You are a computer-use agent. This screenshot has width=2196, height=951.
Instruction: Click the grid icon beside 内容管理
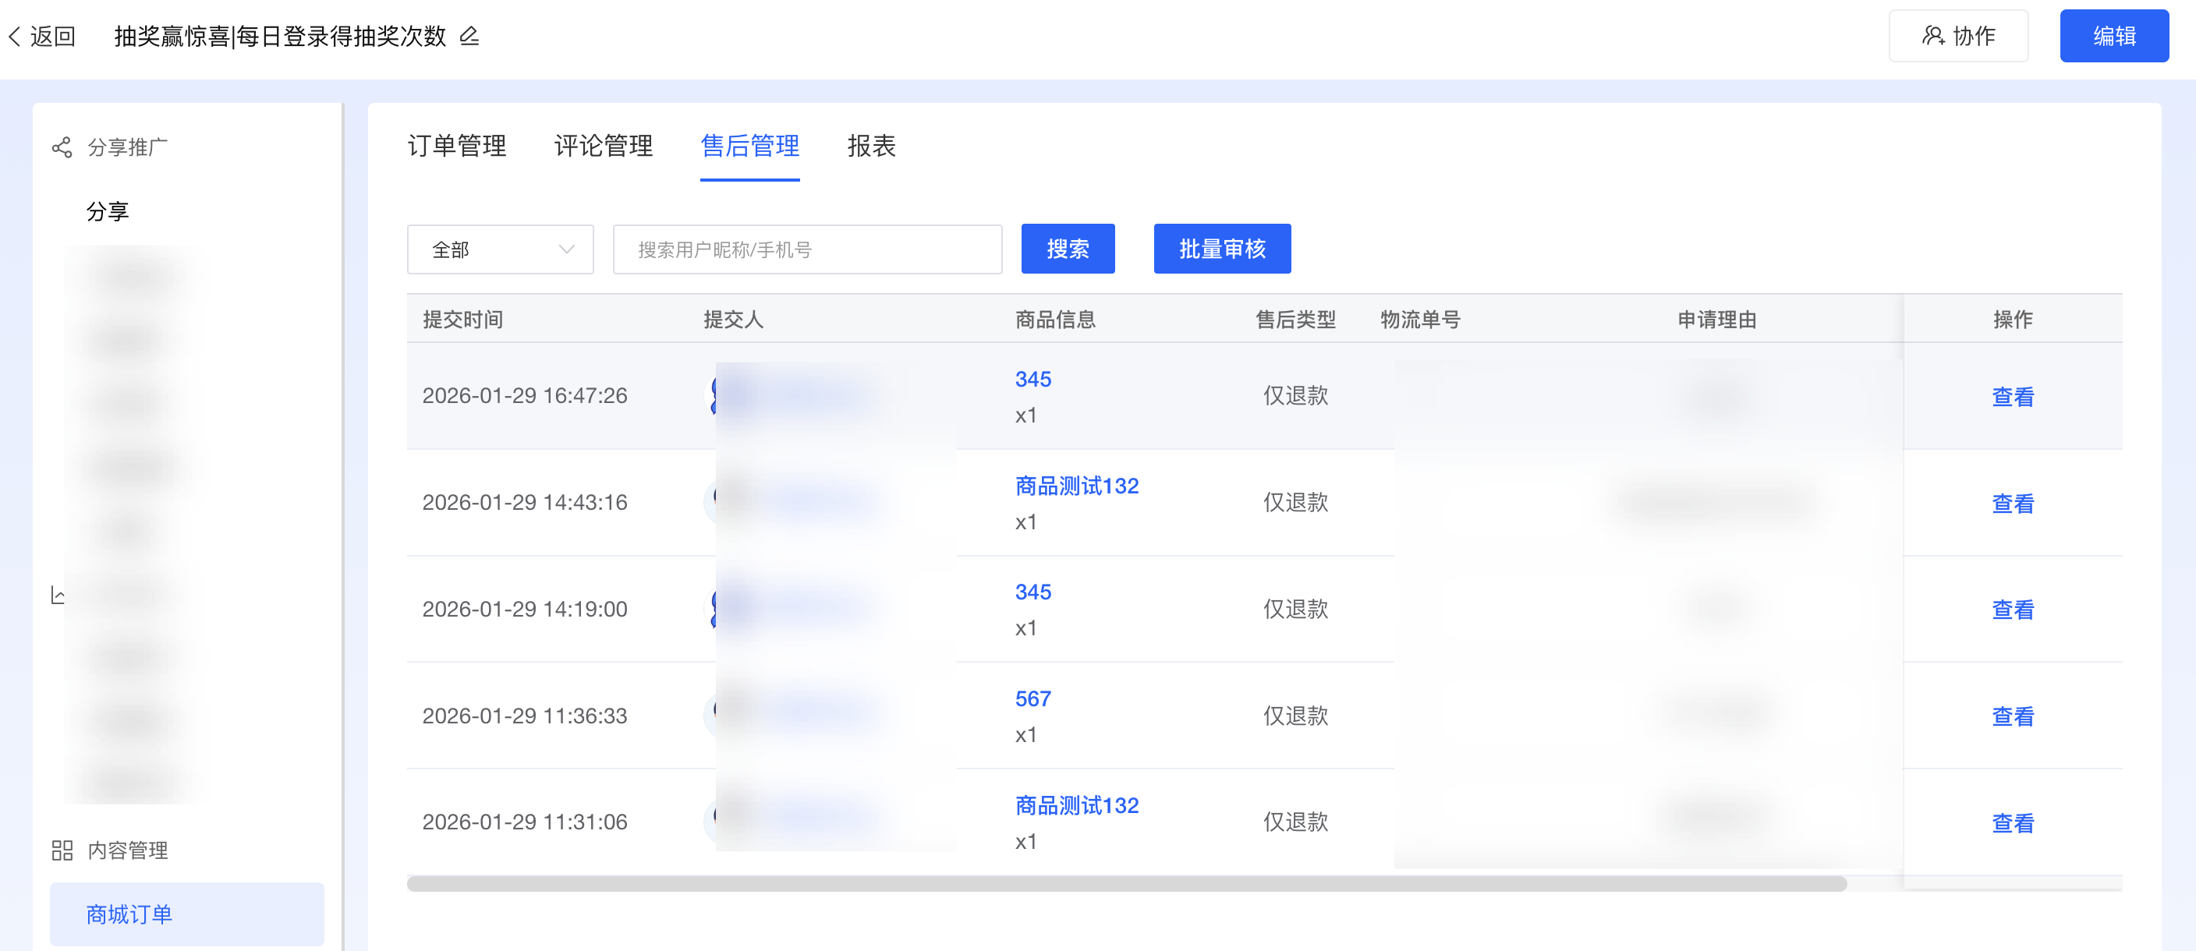coord(62,850)
